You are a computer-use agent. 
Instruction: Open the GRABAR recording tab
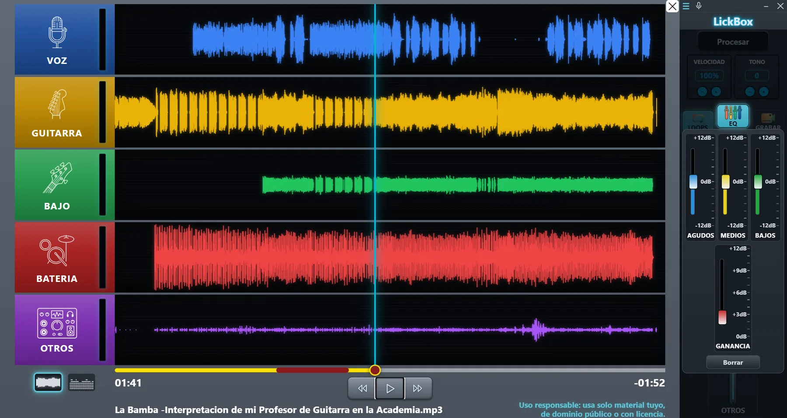(x=768, y=121)
